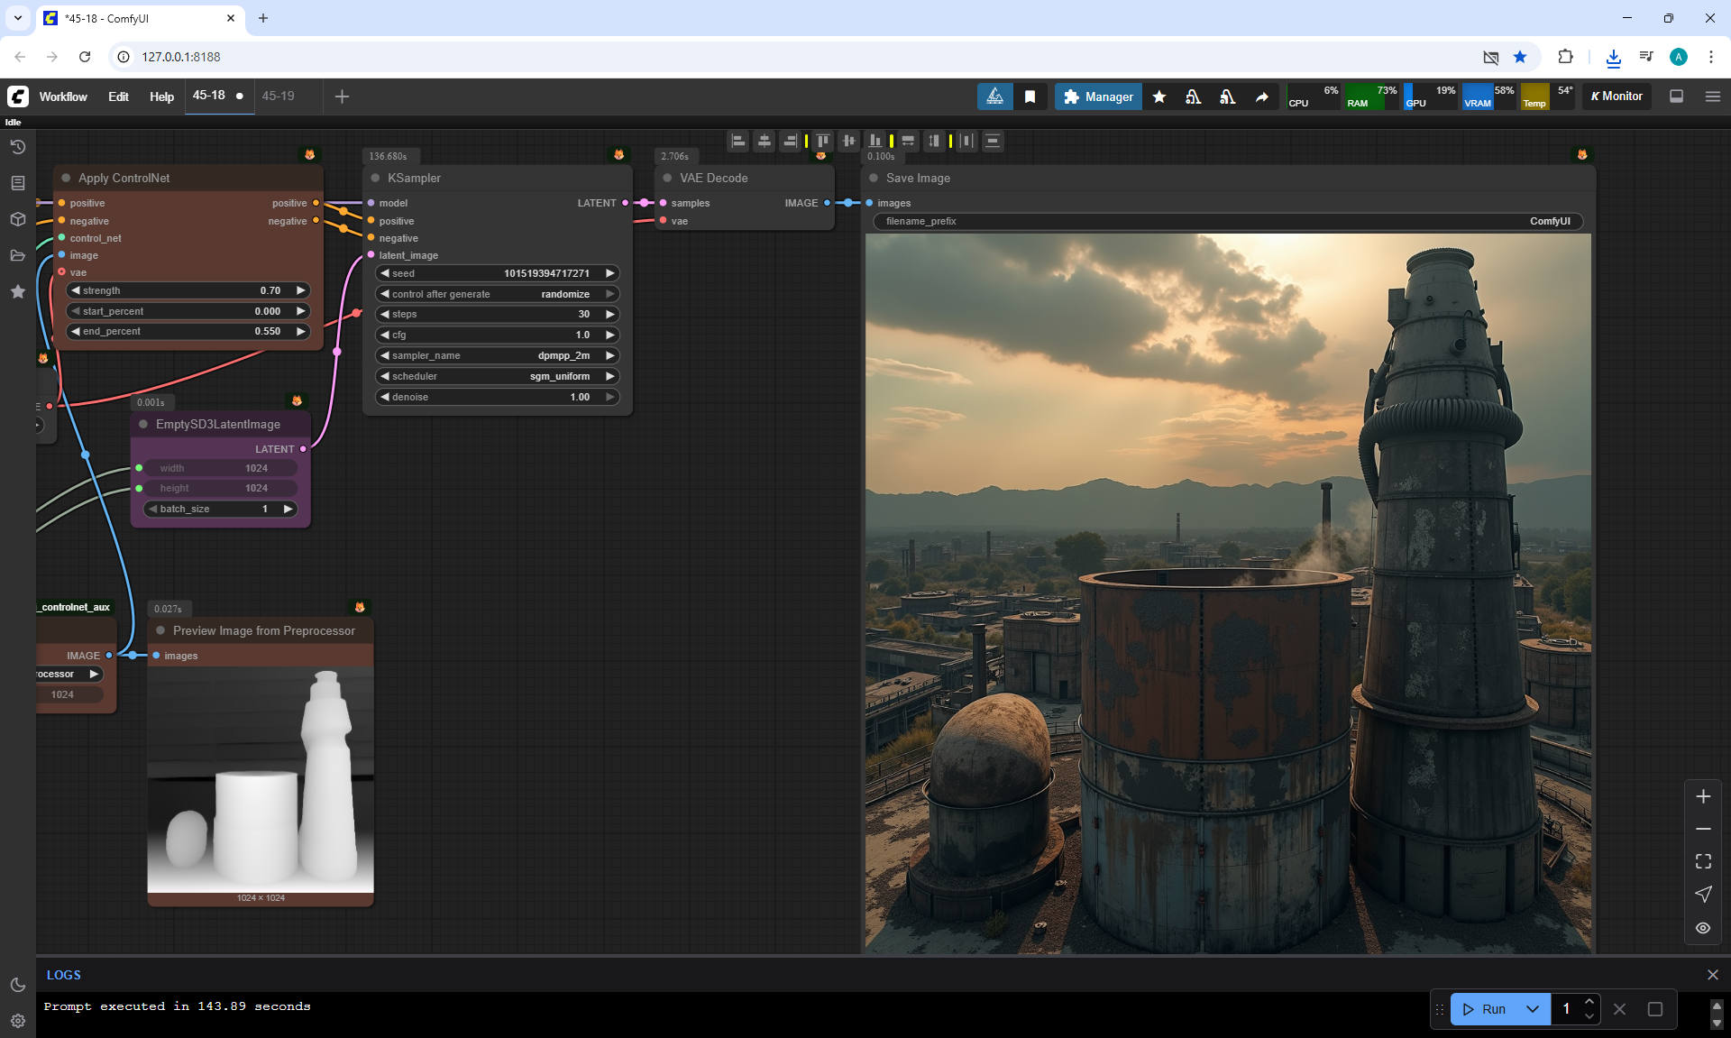
Task: Click the ControlNet strength value slider
Action: click(x=189, y=290)
